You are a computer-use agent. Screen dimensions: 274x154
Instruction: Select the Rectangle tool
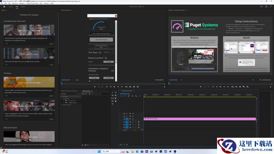pos(113,101)
